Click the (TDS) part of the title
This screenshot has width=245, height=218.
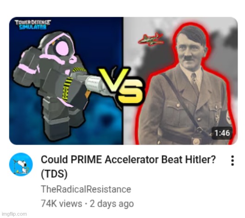[x=54, y=174]
